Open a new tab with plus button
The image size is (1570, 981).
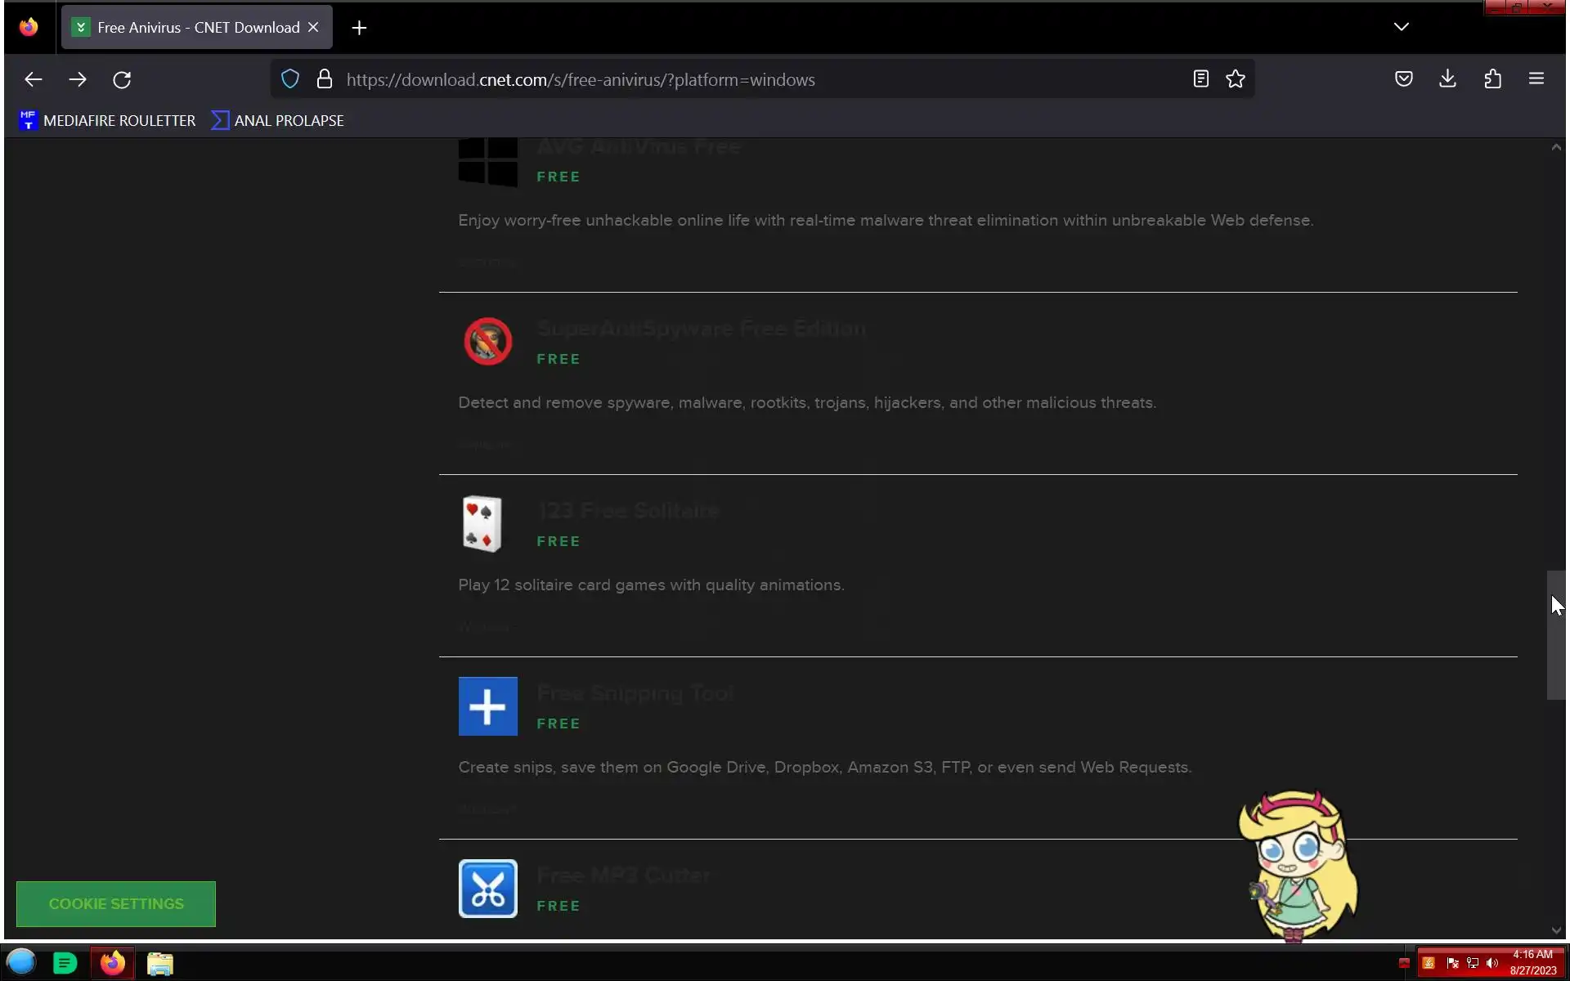359,28
